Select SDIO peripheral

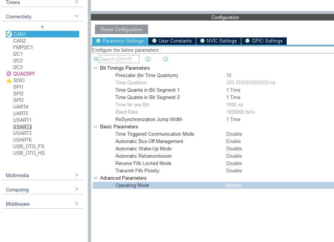coord(19,80)
